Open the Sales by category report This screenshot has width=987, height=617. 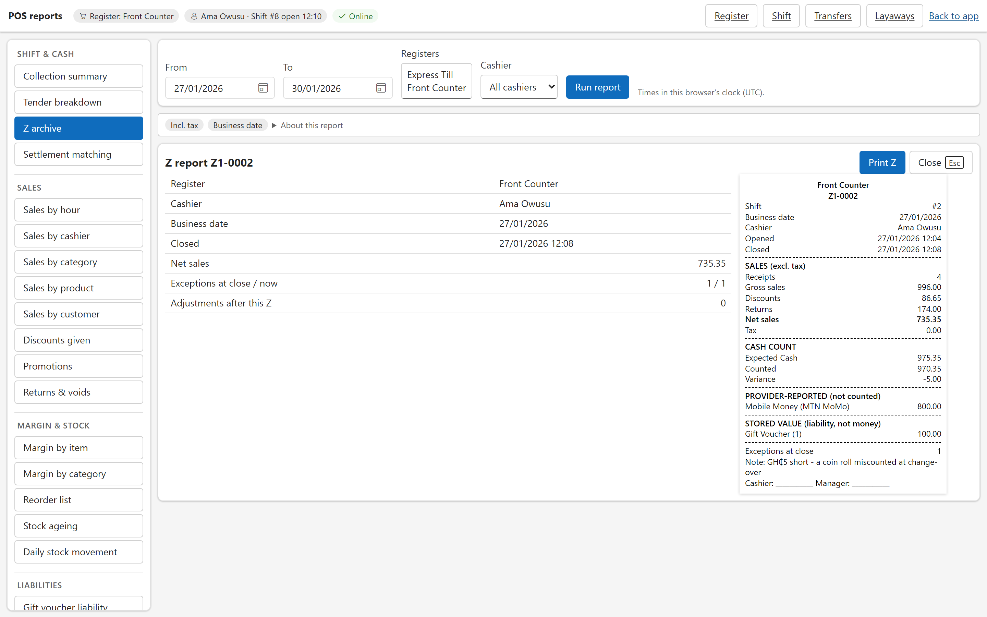click(x=79, y=262)
